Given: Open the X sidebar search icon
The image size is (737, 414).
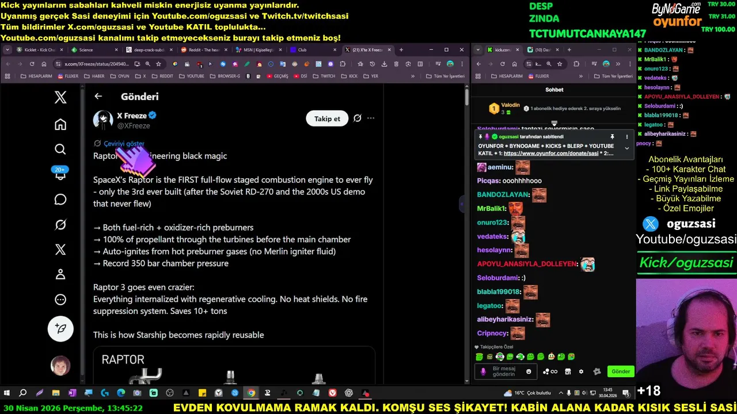Looking at the screenshot, I should click(x=60, y=149).
